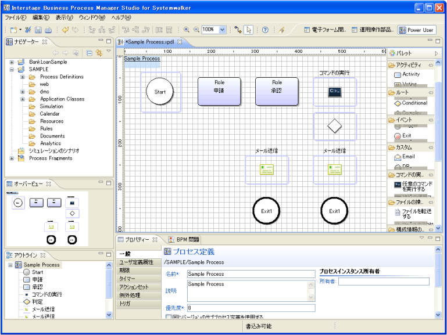Click the Zoom Out magnifier icon
Viewport: 447px width, 335px height.
[x=196, y=30]
